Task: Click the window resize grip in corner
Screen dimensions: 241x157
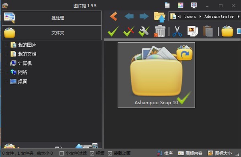Action: [237, 154]
